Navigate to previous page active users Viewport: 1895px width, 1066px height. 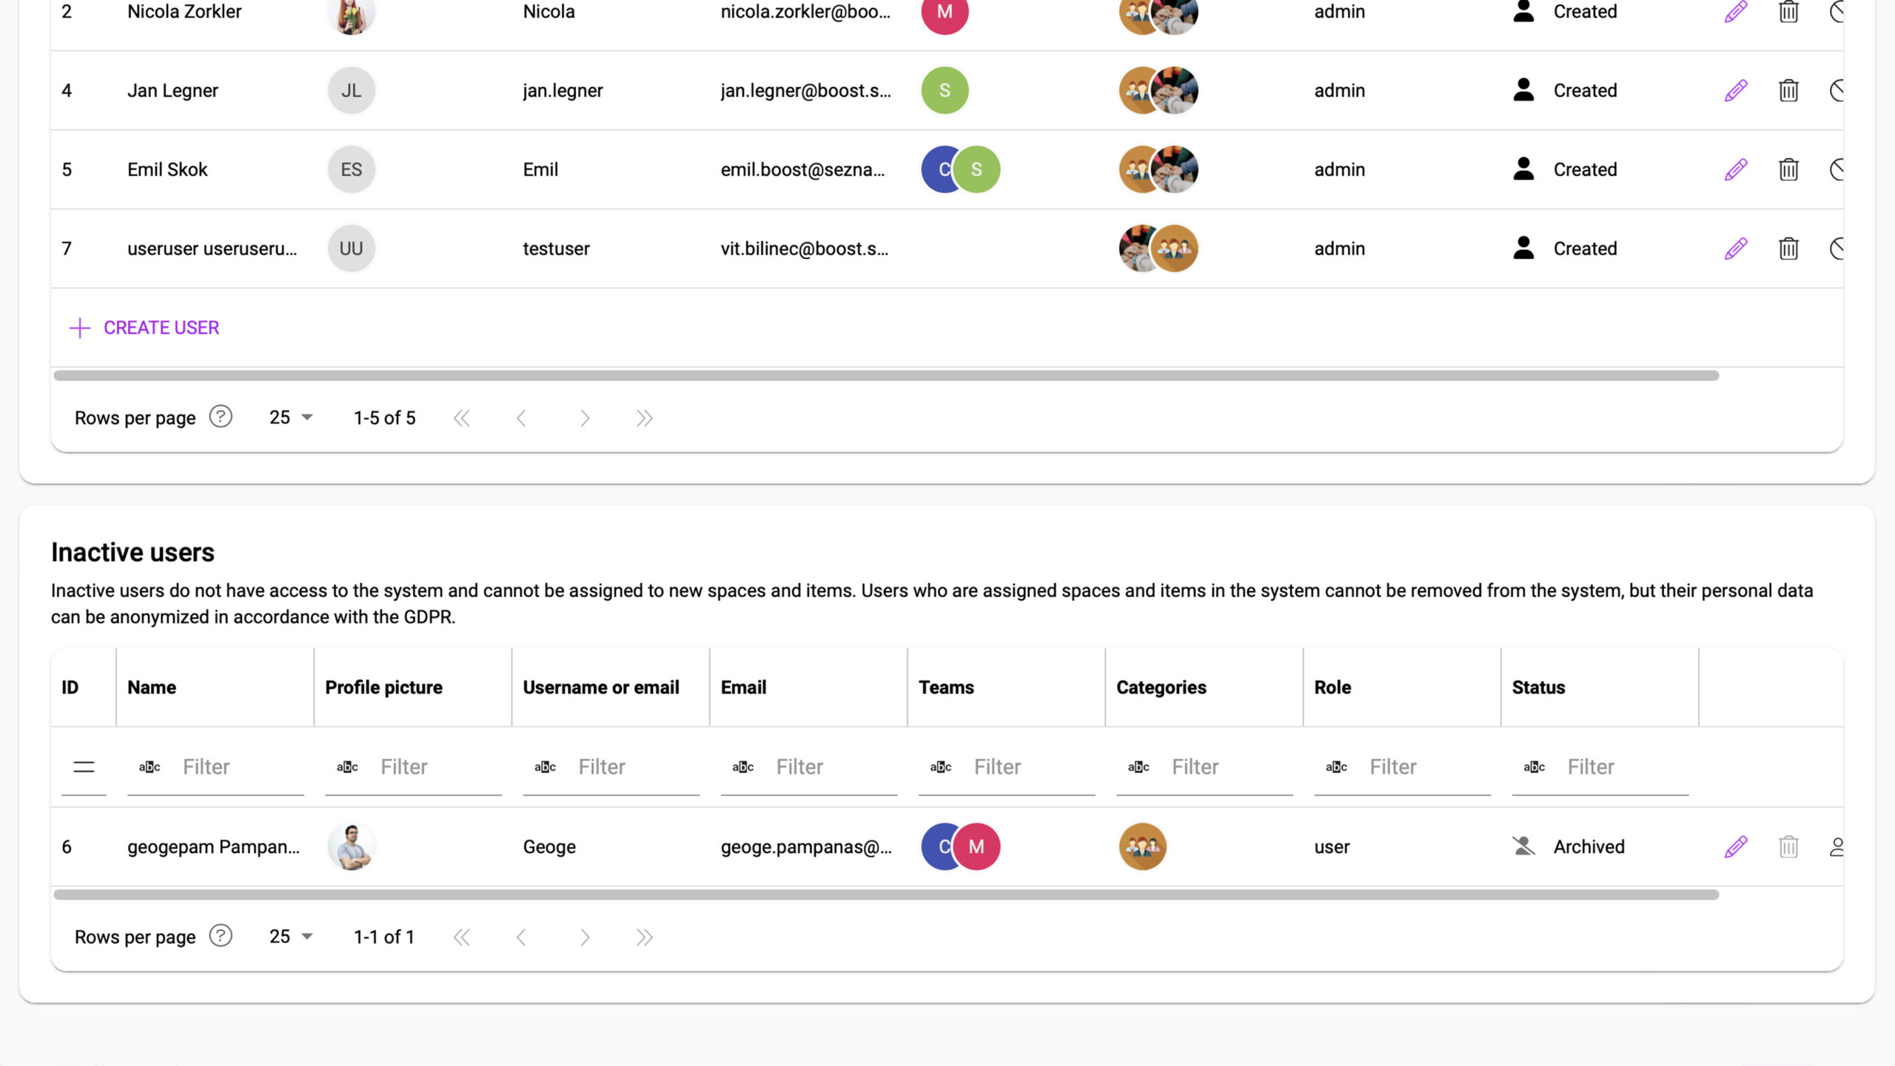tap(520, 417)
